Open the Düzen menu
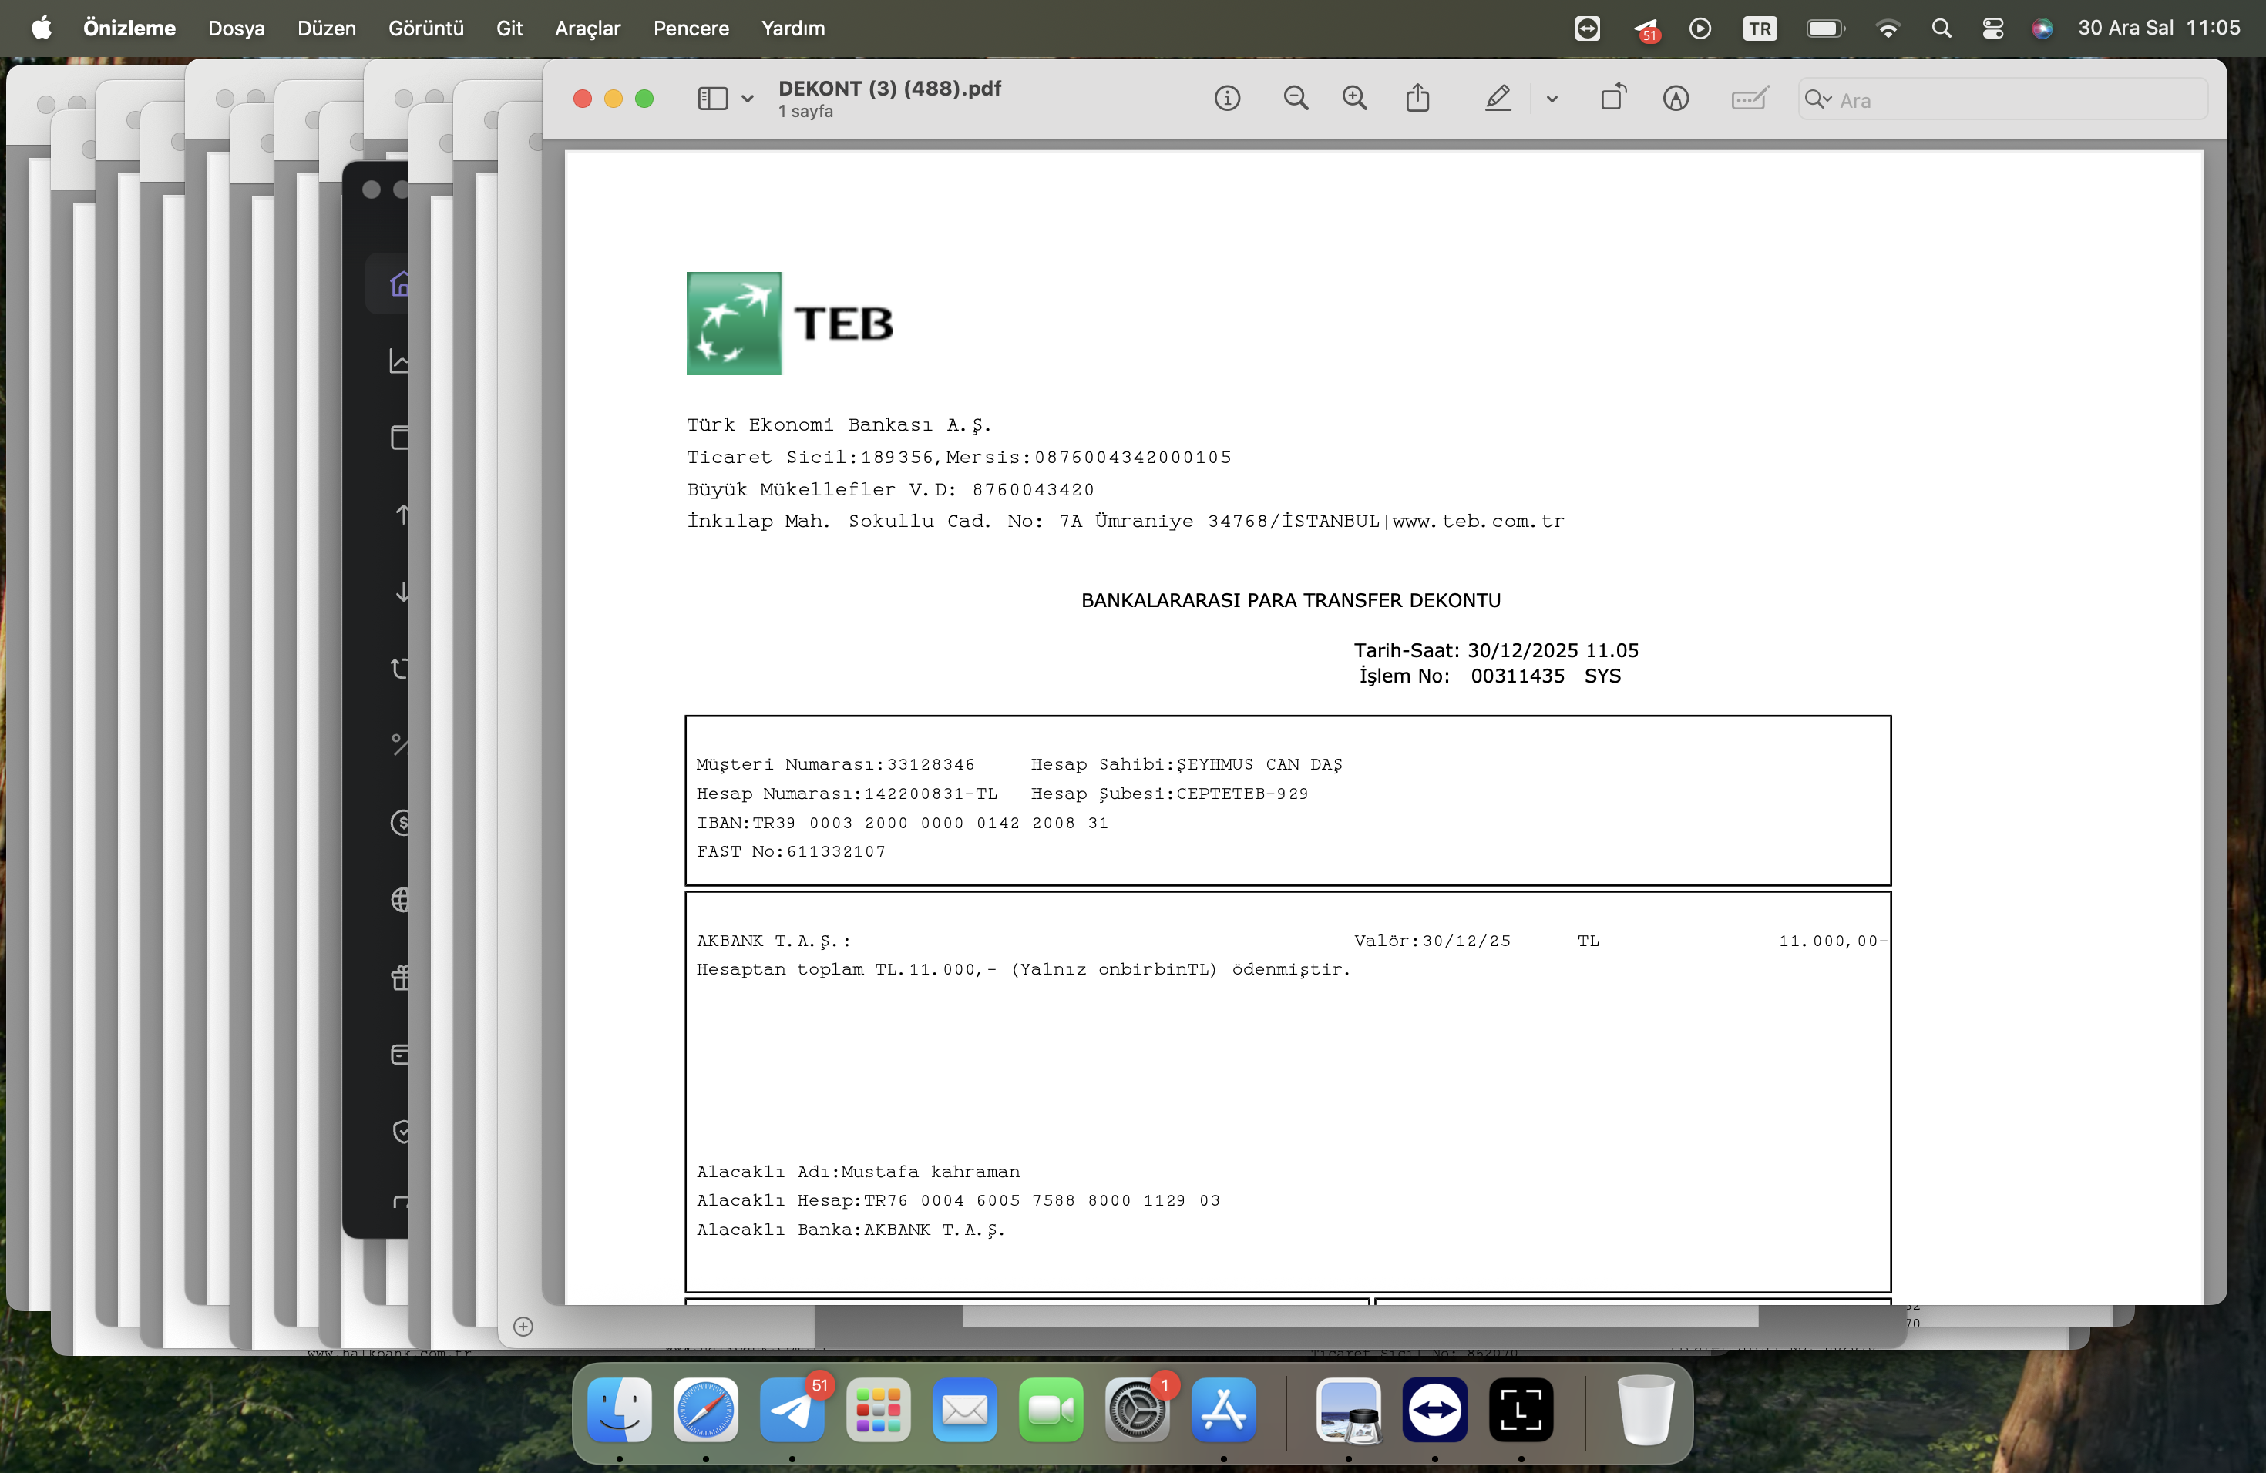 coord(327,29)
